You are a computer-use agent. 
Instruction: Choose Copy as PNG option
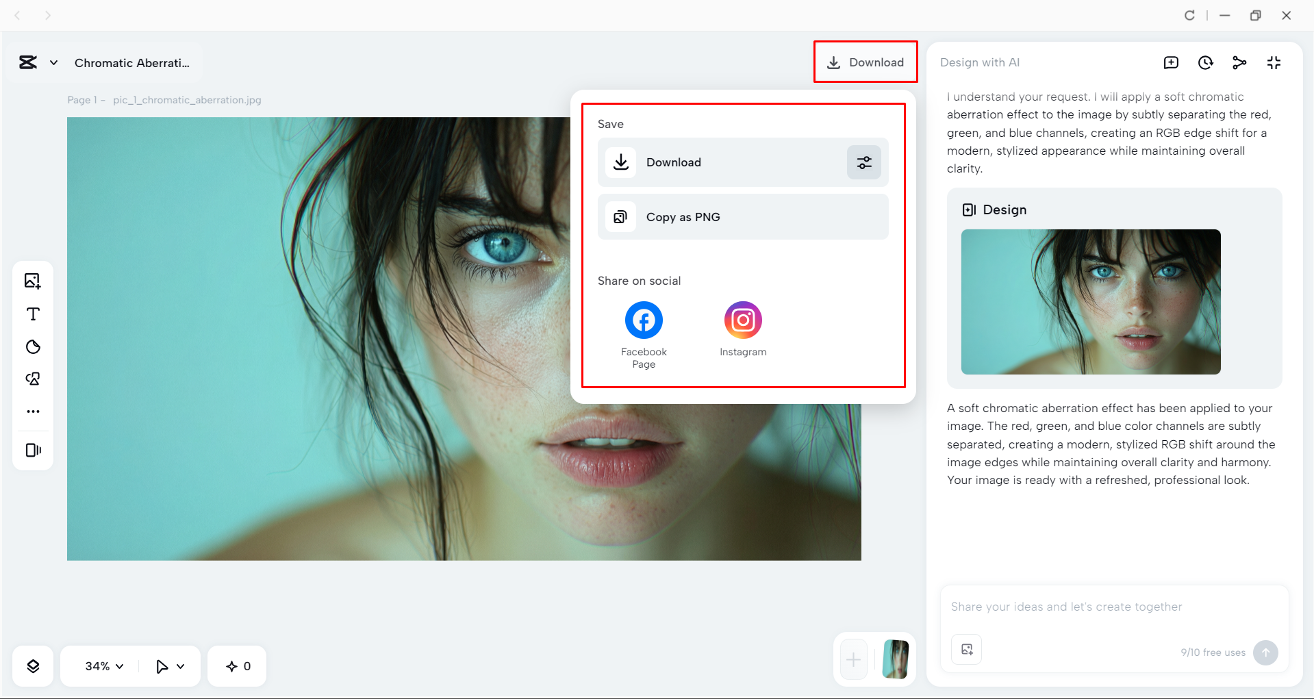tap(743, 217)
